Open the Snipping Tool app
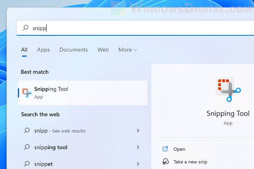The width and height of the screenshot is (254, 169). tap(179, 149)
